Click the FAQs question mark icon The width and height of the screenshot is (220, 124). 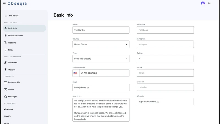tap(5, 50)
